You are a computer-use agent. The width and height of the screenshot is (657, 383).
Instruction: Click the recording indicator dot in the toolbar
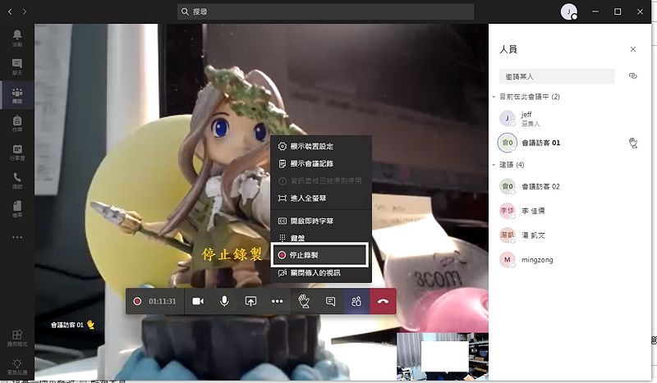point(137,301)
